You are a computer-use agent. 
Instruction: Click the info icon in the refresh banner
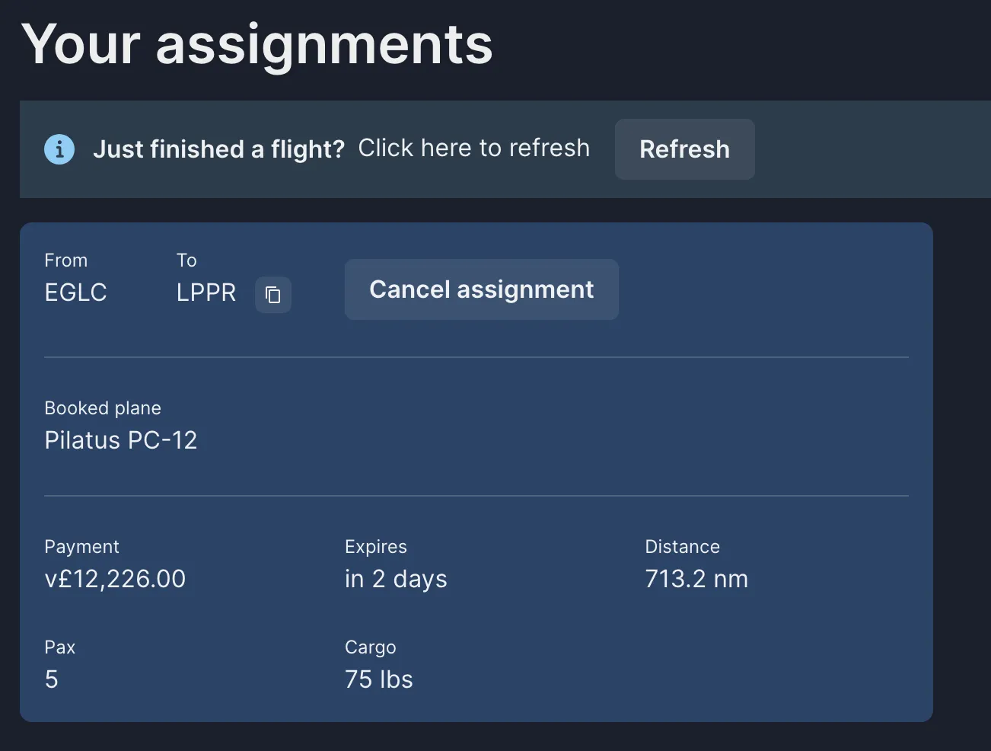click(x=59, y=149)
